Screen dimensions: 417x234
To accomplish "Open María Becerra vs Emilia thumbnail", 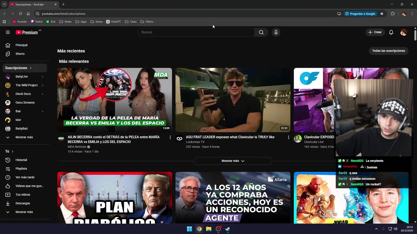I will [x=115, y=100].
